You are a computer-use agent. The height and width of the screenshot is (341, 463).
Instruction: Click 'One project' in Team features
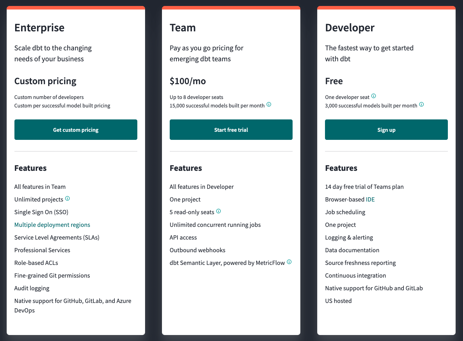[x=185, y=199]
